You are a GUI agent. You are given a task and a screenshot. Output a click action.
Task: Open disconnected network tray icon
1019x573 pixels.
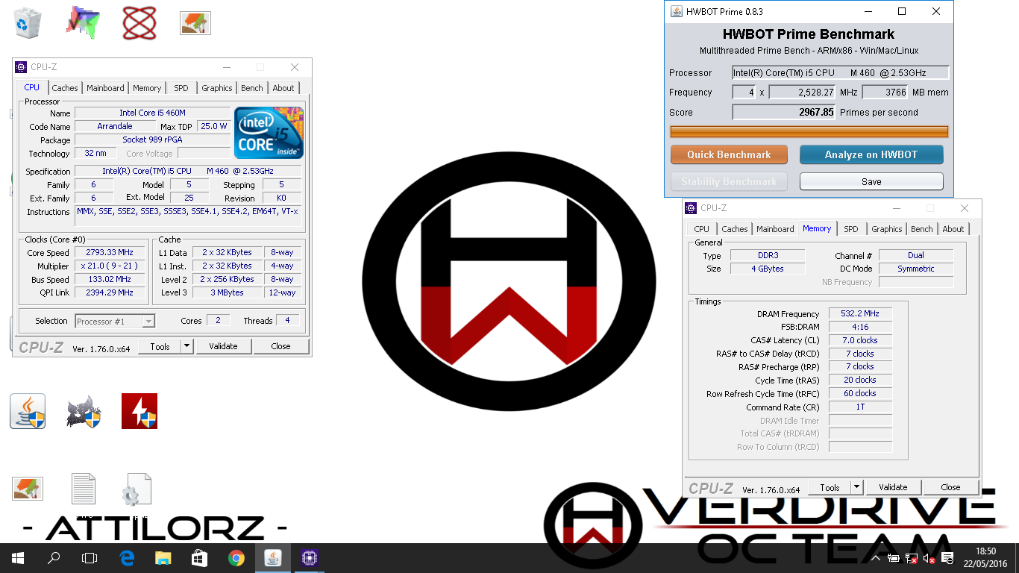912,558
